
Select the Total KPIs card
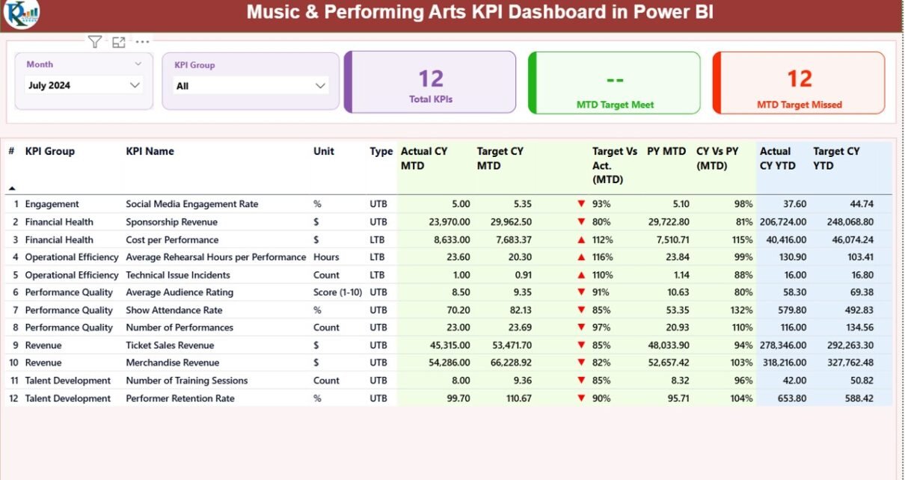coord(431,82)
